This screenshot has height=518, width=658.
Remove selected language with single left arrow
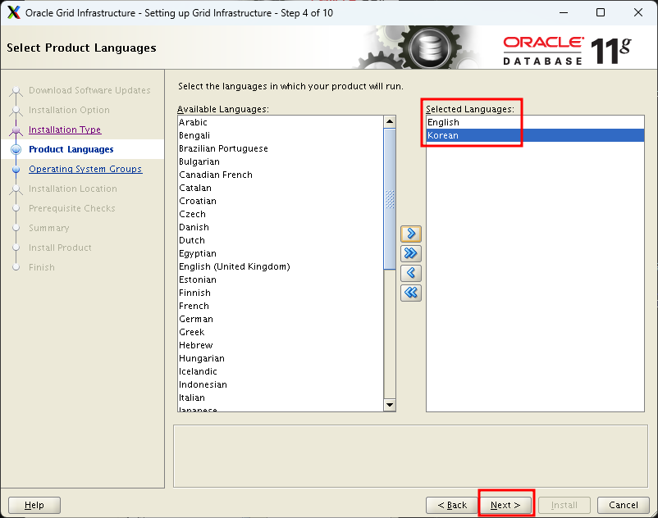pyautogui.click(x=411, y=273)
